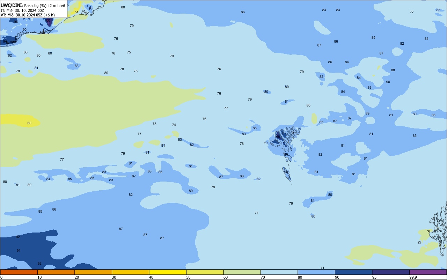Click the dark blue 90–95 legend segment
Viewport: 447px width, 280px height.
[353, 272]
